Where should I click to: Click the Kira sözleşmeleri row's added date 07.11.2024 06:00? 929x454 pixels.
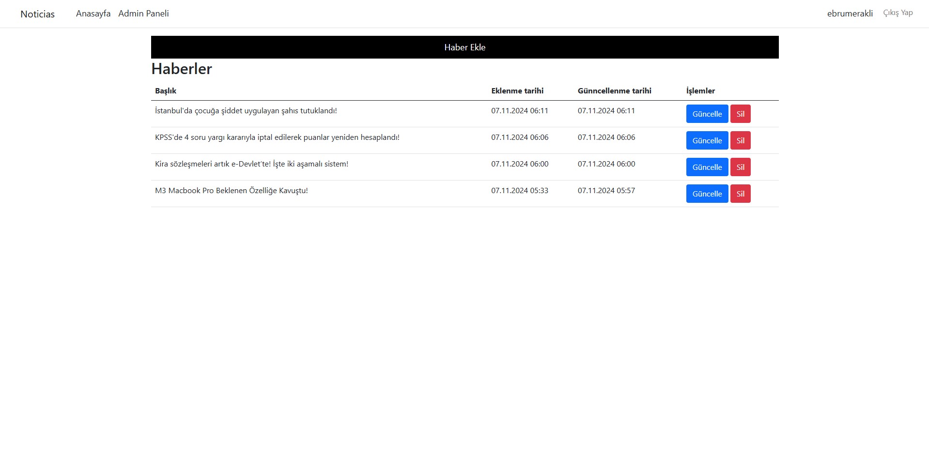[520, 164]
